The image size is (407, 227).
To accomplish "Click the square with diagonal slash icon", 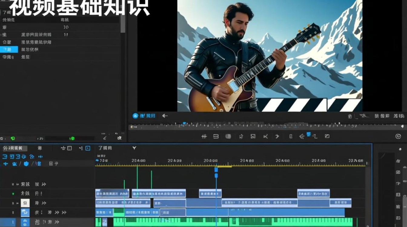I will (327, 137).
